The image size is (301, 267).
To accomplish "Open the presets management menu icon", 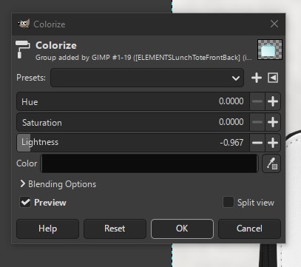I will (273, 78).
